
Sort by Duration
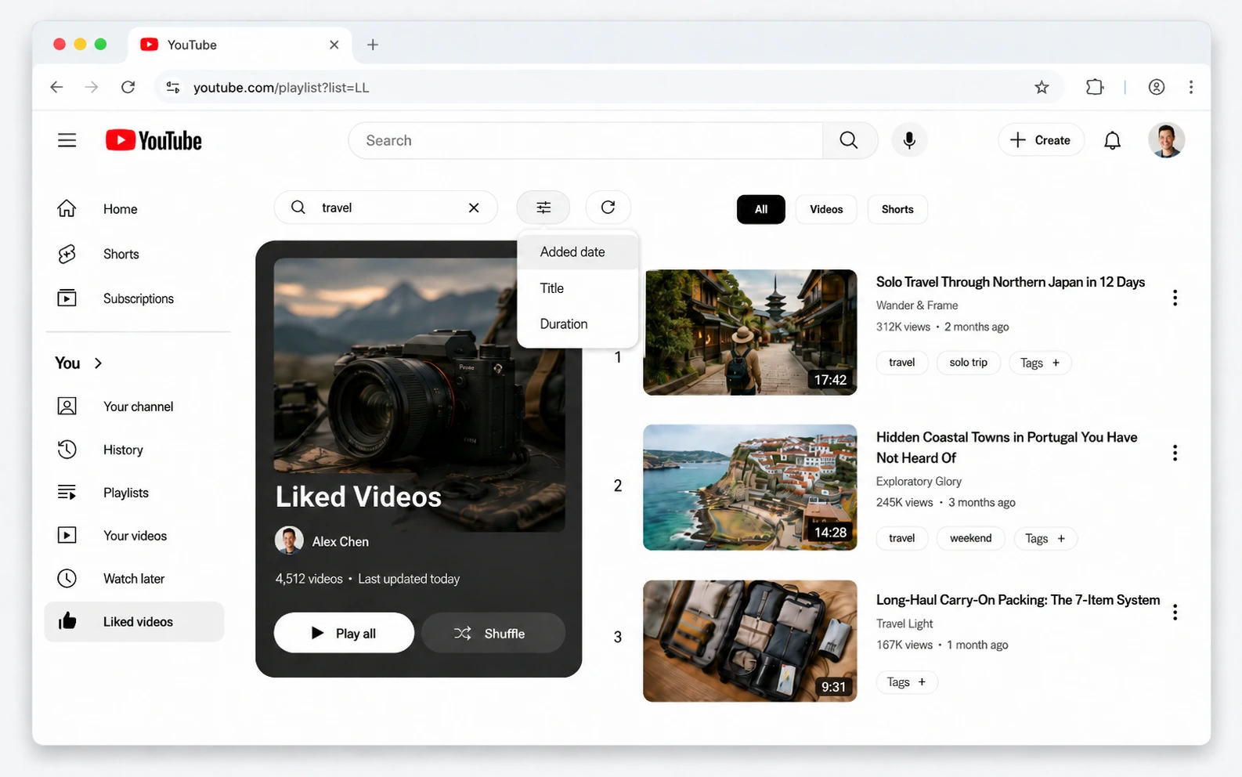(x=578, y=324)
